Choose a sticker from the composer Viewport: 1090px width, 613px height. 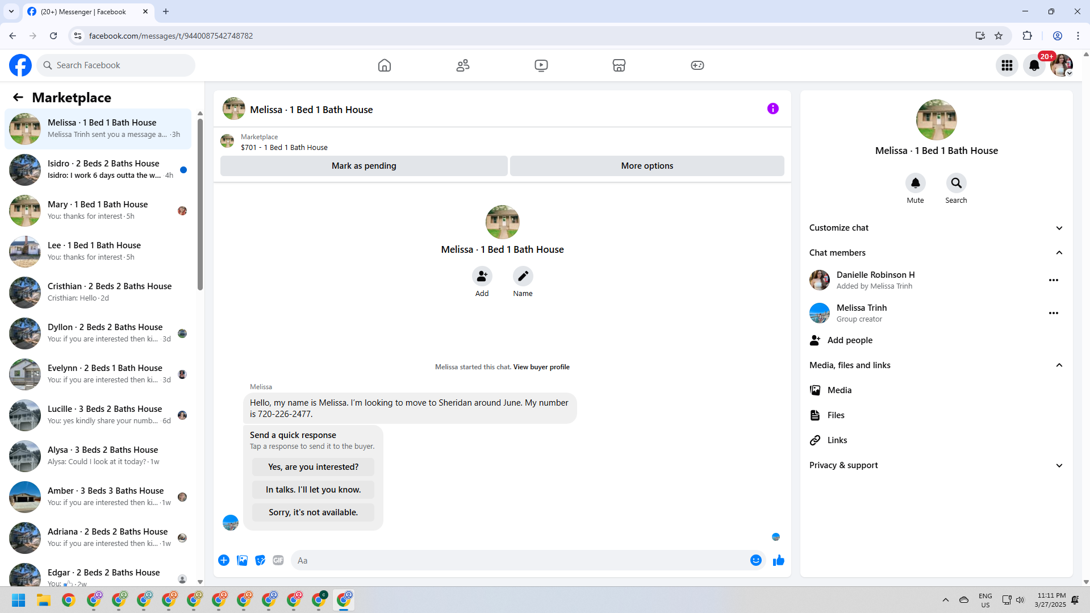pyautogui.click(x=260, y=560)
